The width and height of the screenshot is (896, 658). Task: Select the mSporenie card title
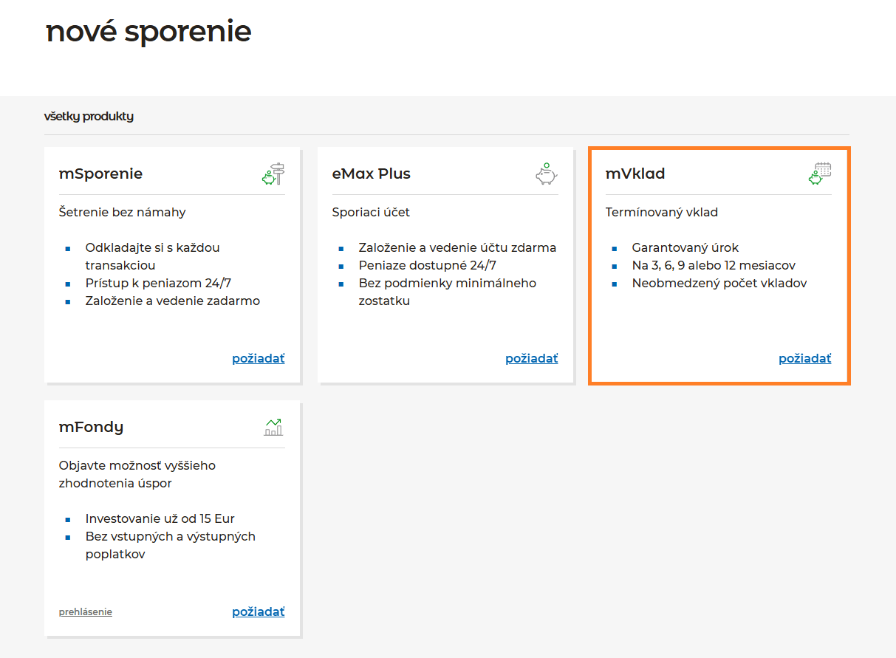click(100, 174)
